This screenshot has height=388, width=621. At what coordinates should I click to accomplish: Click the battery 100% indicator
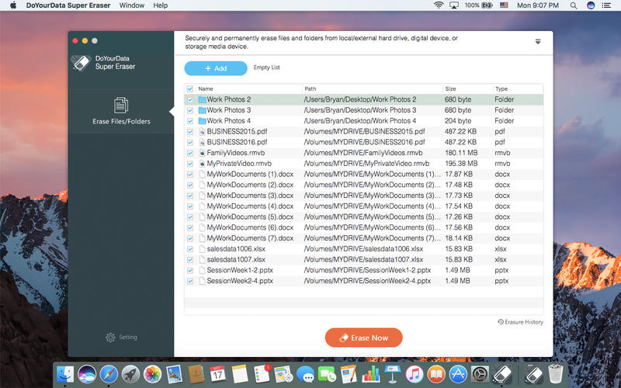coord(478,5)
